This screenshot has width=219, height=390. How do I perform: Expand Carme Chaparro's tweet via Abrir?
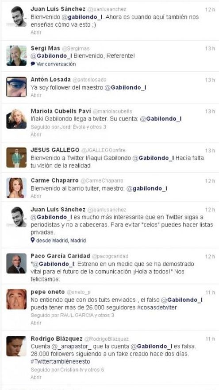coord(36,196)
